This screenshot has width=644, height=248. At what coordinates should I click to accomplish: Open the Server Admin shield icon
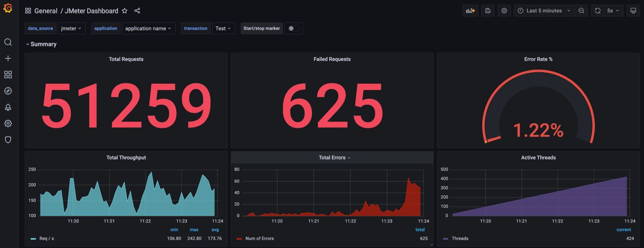pyautogui.click(x=8, y=140)
